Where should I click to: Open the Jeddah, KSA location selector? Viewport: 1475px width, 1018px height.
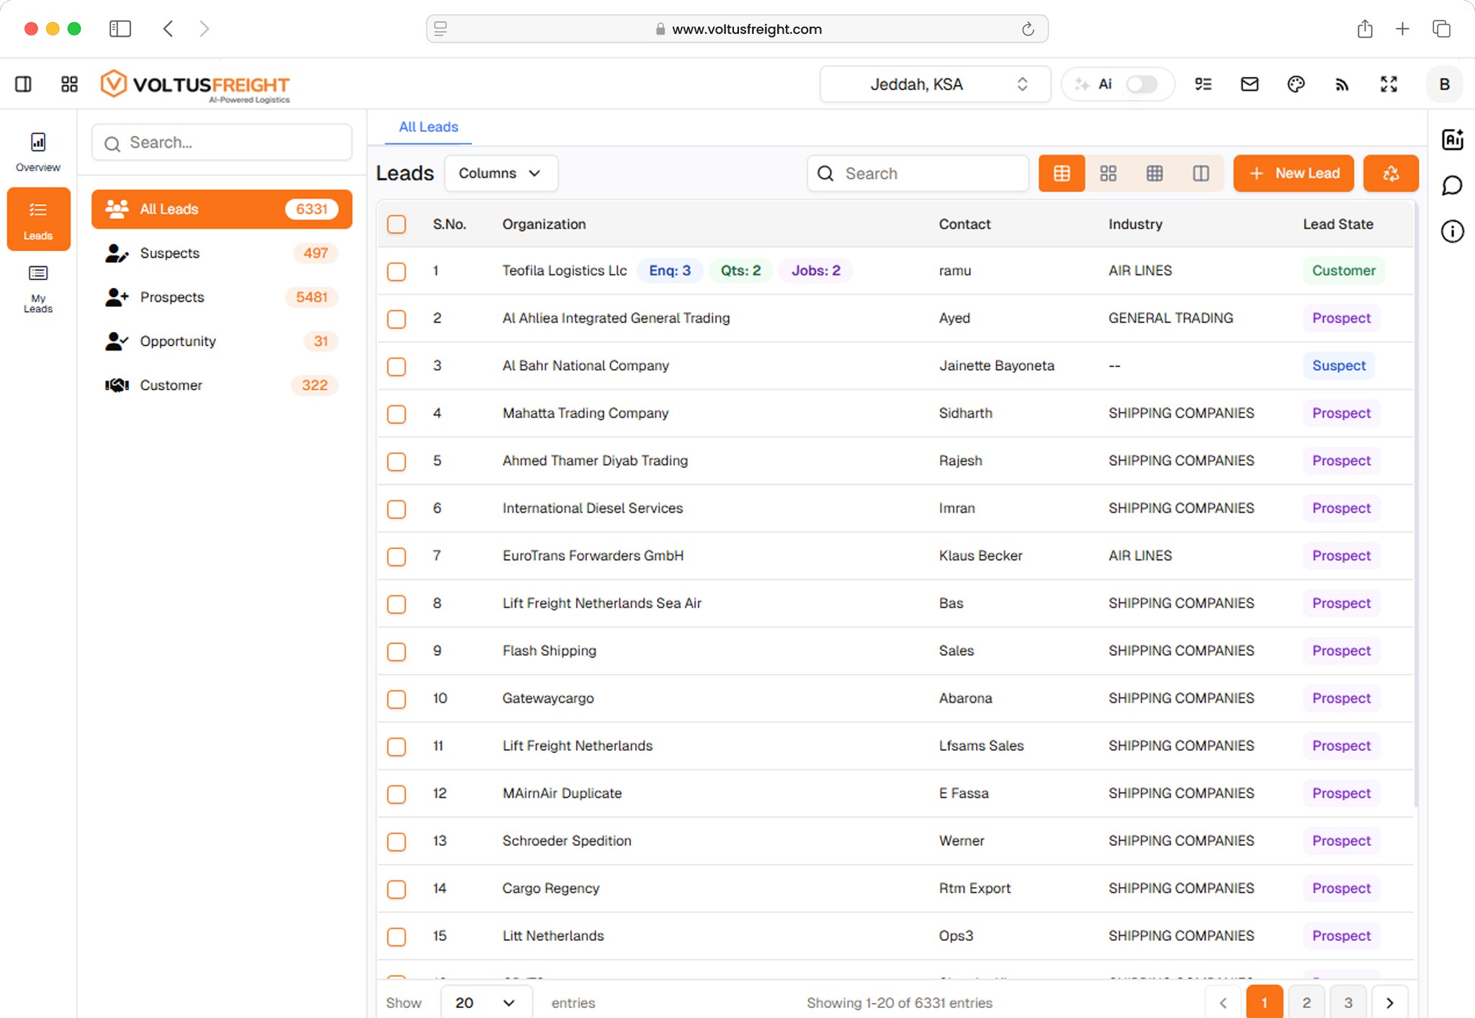click(x=935, y=84)
